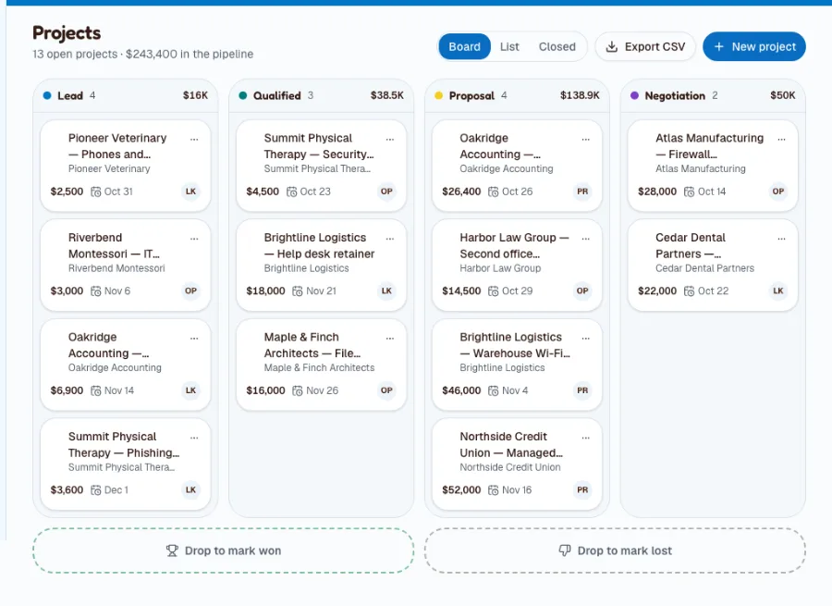Open menu on Harbor Law Group card
Image resolution: width=832 pixels, height=606 pixels.
(586, 239)
